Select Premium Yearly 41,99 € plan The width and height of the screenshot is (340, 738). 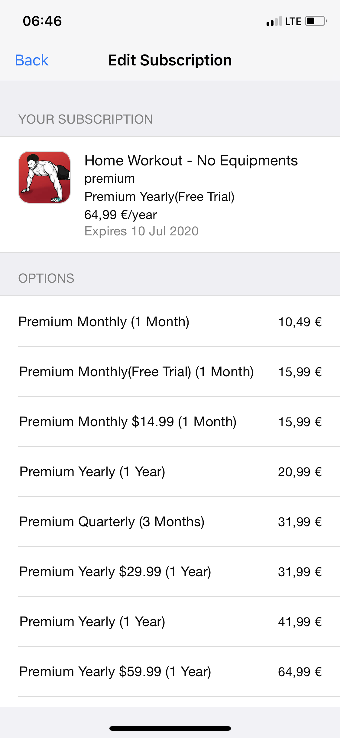[170, 622]
